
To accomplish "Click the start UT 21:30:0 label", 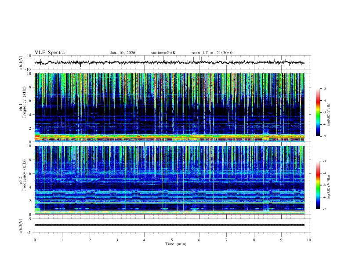I will pyautogui.click(x=212, y=53).
